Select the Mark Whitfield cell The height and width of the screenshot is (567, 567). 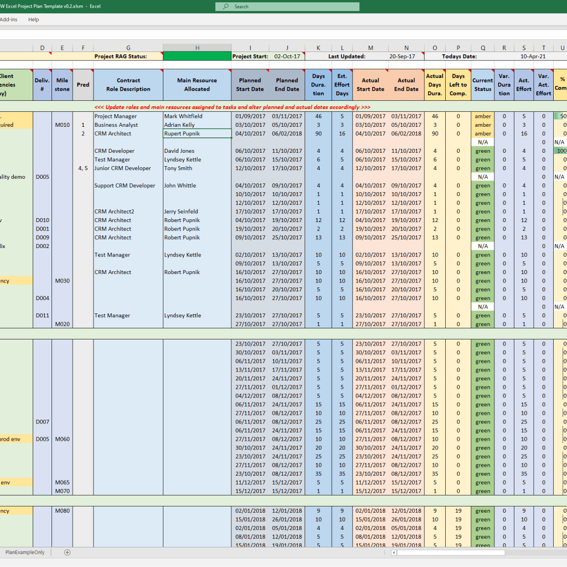[x=197, y=116]
